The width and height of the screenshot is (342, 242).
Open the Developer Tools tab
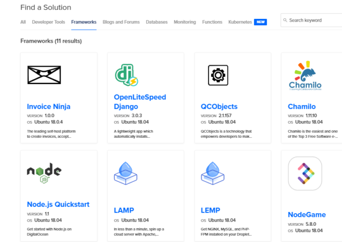click(48, 22)
